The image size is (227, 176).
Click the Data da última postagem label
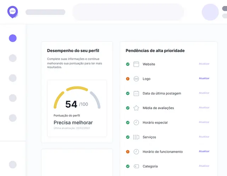(x=162, y=93)
